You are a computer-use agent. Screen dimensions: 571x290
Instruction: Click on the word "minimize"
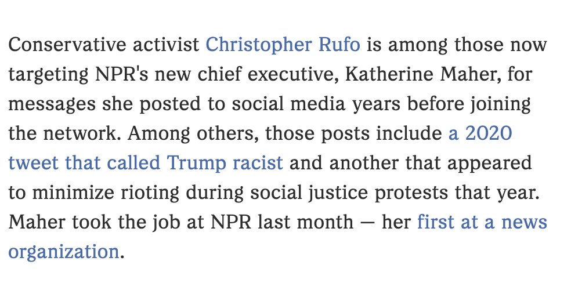[73, 193]
